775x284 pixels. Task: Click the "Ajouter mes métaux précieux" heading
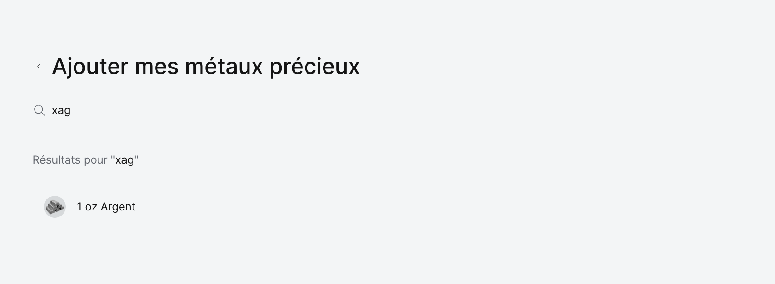click(206, 66)
